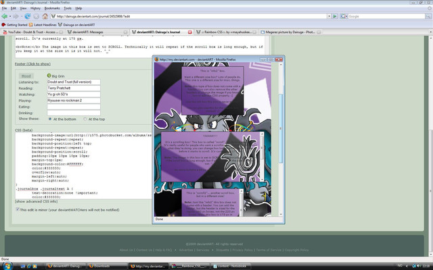Click the Big Grin mood smiley icon
Screen dimensions: 433x270
[x=49, y=76]
